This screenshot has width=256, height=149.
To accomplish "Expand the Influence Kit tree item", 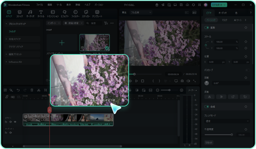I will point(6,62).
